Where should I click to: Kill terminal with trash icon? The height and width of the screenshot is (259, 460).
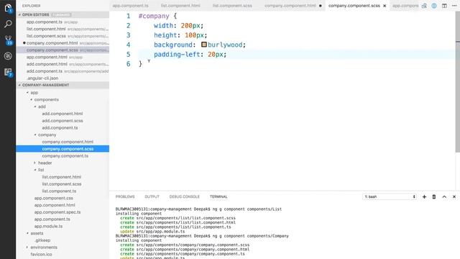[434, 196]
